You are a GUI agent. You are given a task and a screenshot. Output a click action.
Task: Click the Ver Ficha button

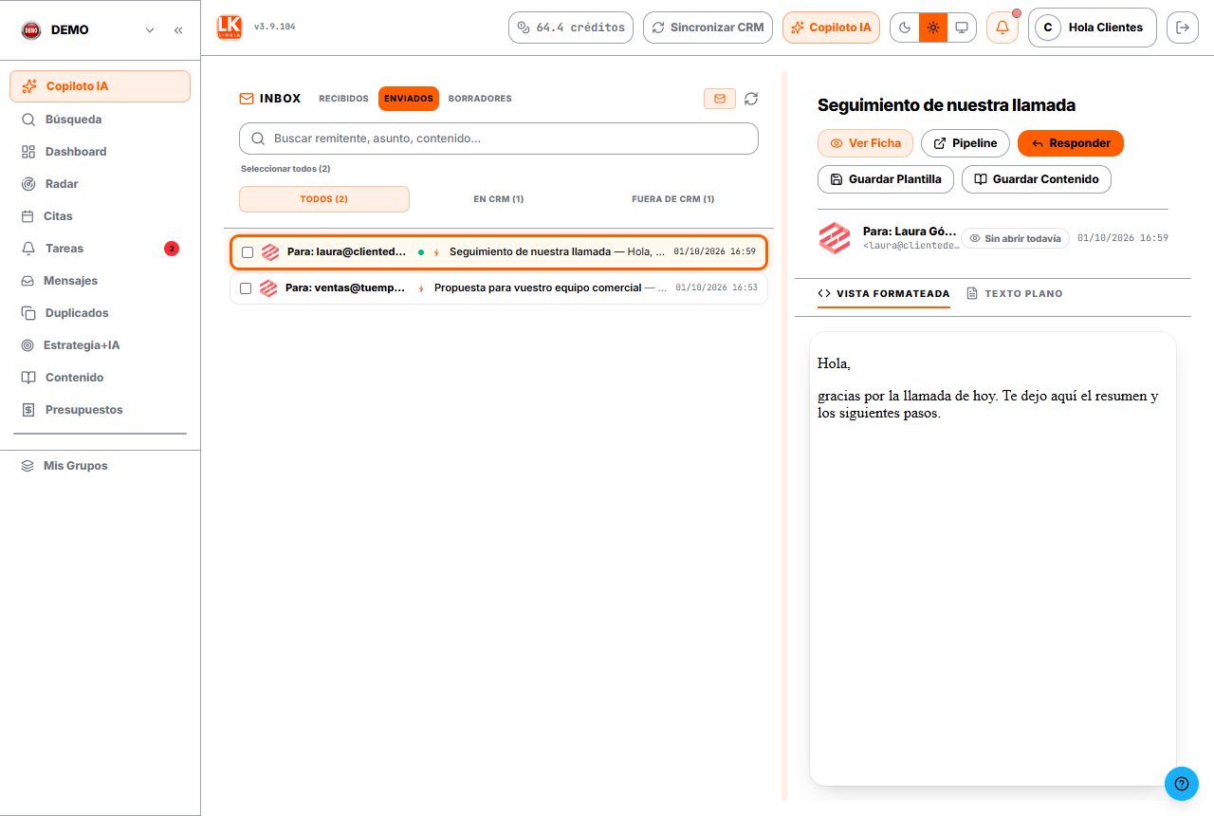pos(865,143)
